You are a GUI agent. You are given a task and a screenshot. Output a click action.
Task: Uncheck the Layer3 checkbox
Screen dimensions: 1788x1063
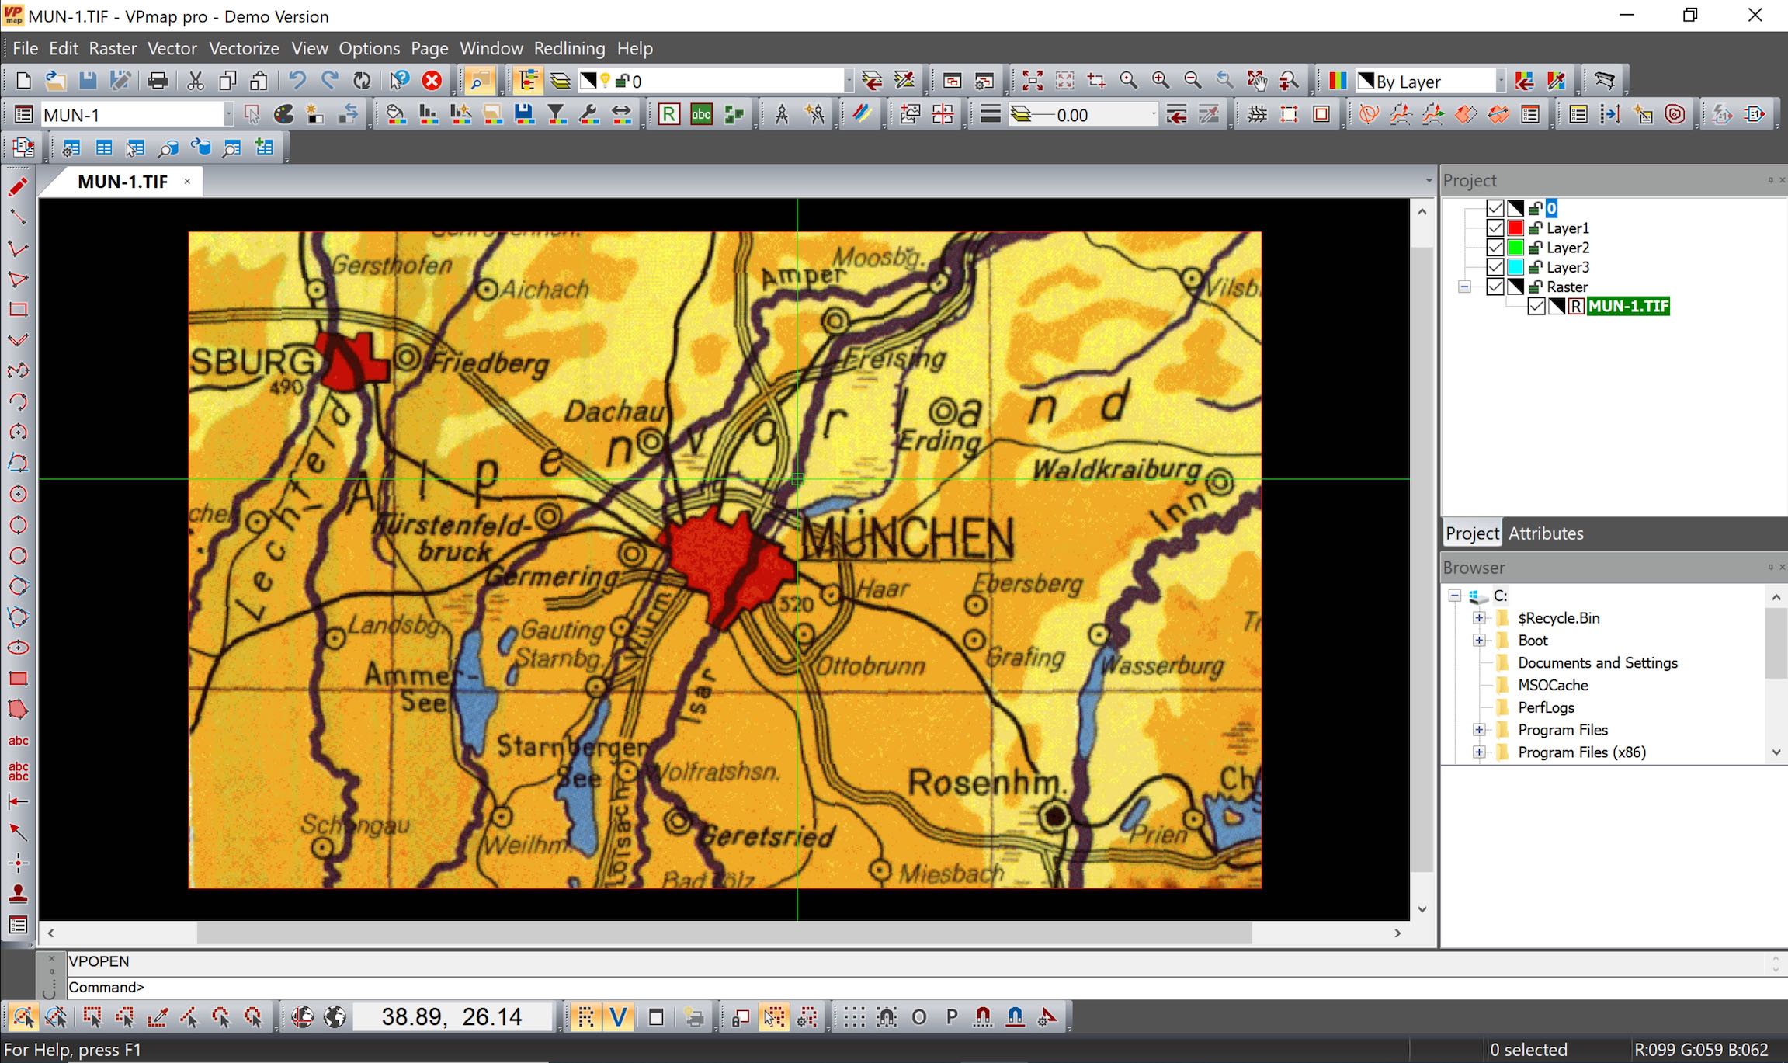coord(1495,267)
